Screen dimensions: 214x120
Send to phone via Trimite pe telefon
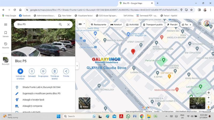[x=55, y=71]
